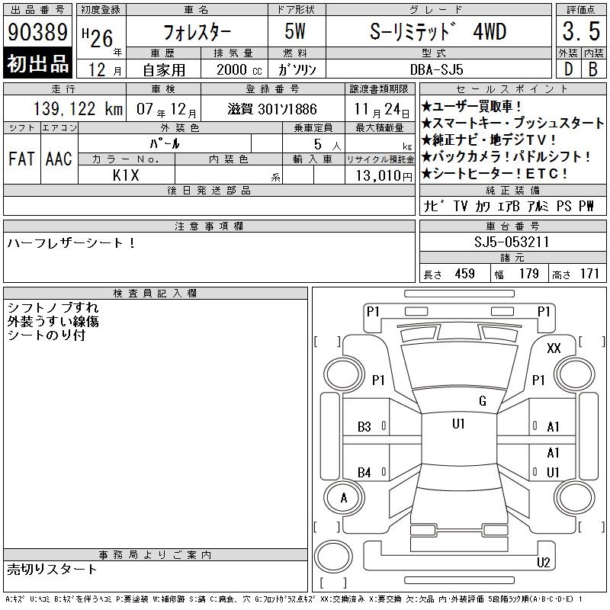This screenshot has width=610, height=610.
Task: Select the color number K1X
Action: pos(126,175)
